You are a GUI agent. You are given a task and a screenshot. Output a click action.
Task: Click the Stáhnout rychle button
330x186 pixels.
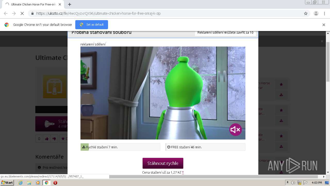163,163
